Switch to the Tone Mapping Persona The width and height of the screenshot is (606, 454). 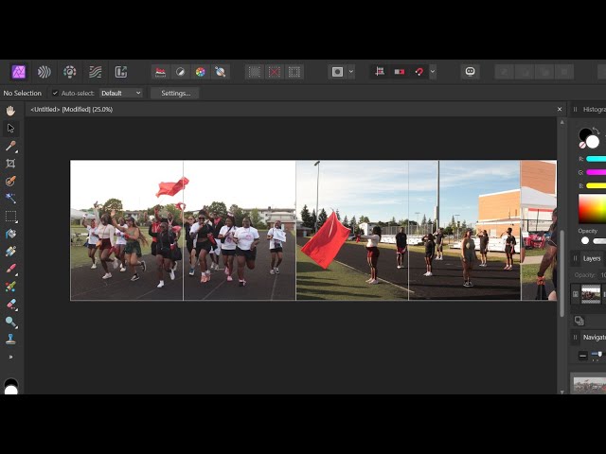pos(95,72)
